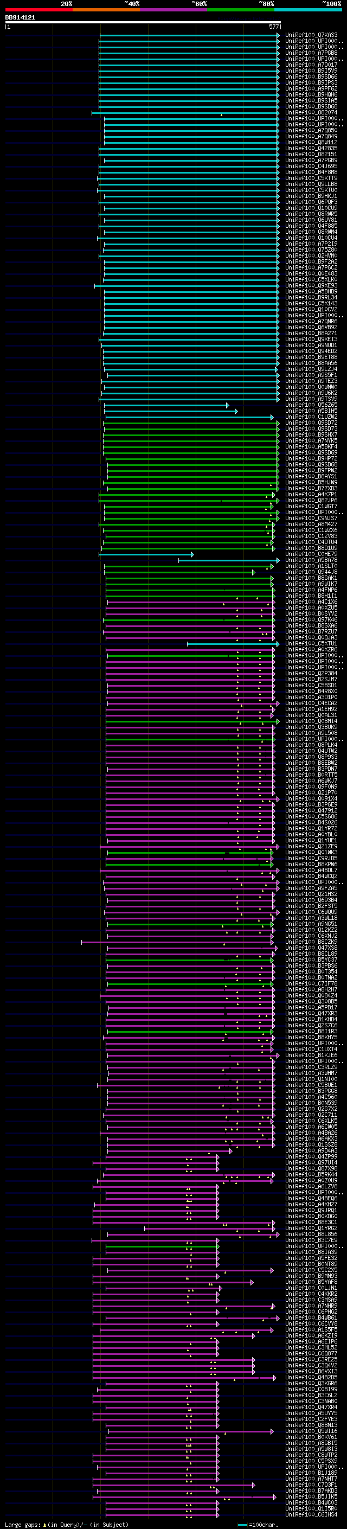Viewport: 347px width, 1529px height.
Task: Select the label UniRef100_B5HJW9
Action: 311,482
